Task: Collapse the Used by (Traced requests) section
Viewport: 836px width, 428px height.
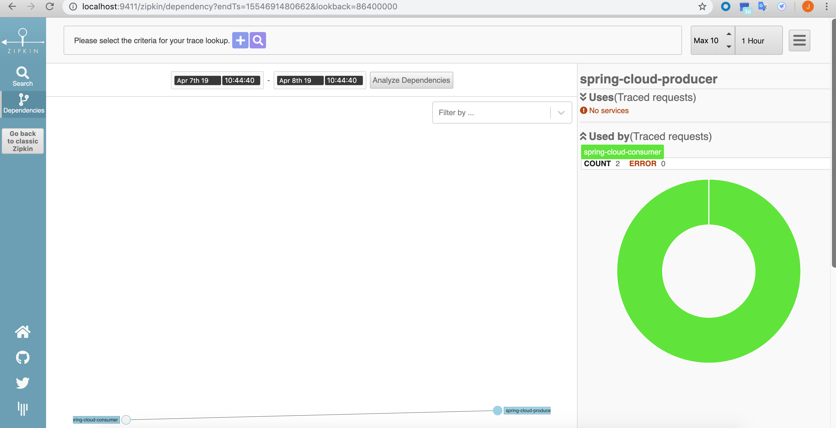Action: 583,136
